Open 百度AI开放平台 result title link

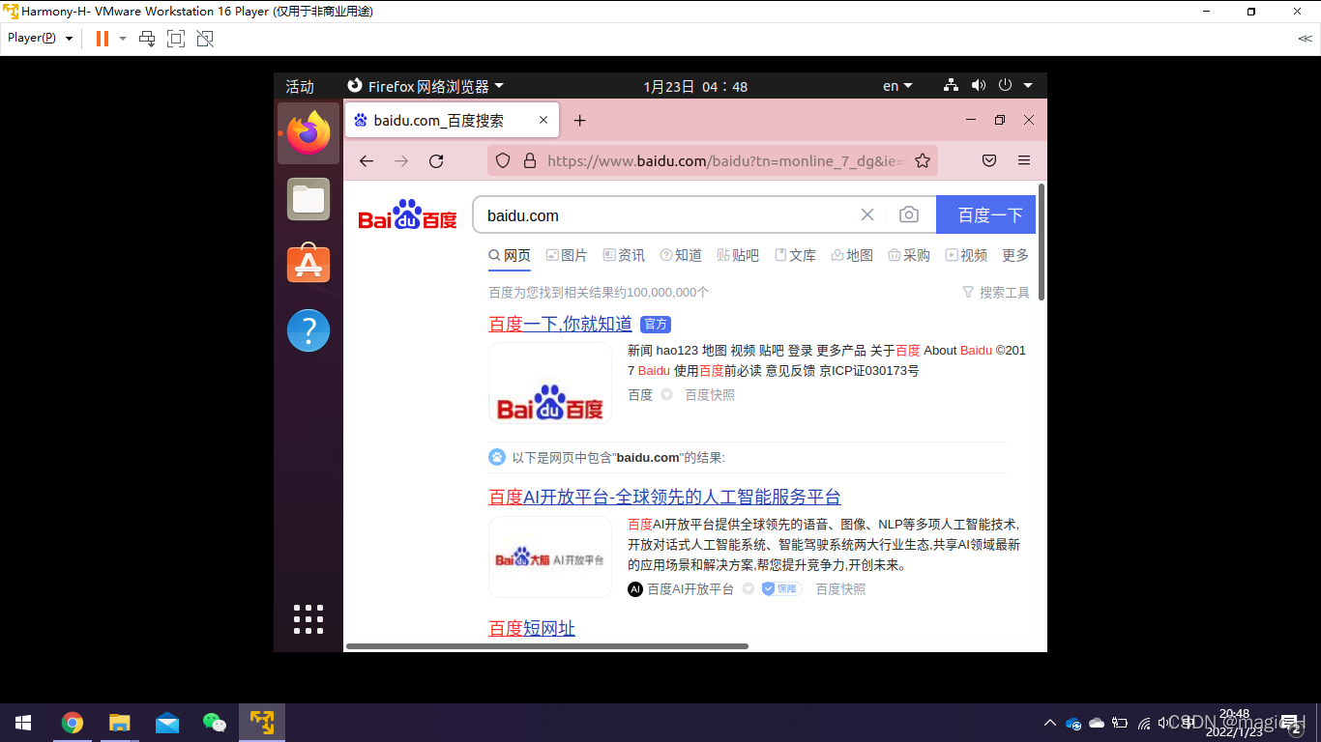click(664, 498)
